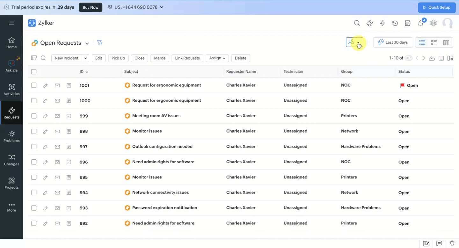
Task: Expand the New Incident dropdown arrow
Action: tap(85, 58)
